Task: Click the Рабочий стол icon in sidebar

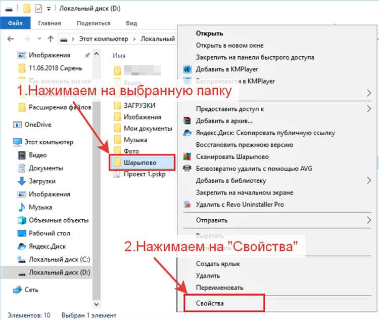Action: (x=22, y=233)
